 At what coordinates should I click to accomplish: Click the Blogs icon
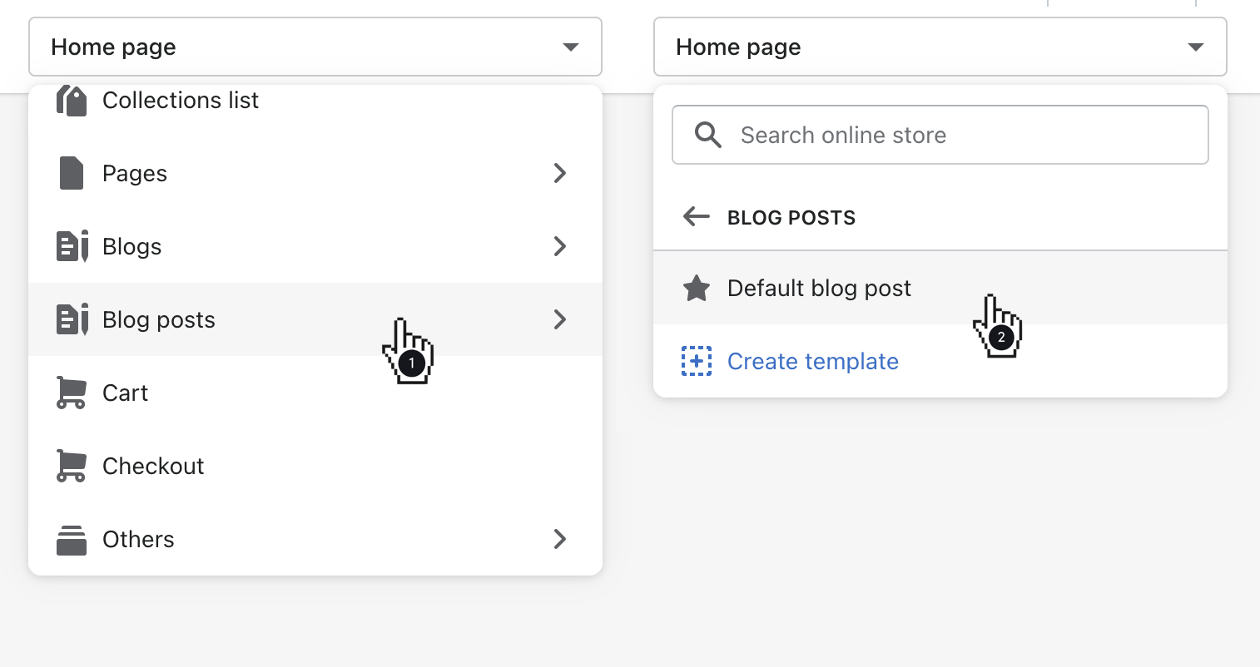[x=71, y=246]
